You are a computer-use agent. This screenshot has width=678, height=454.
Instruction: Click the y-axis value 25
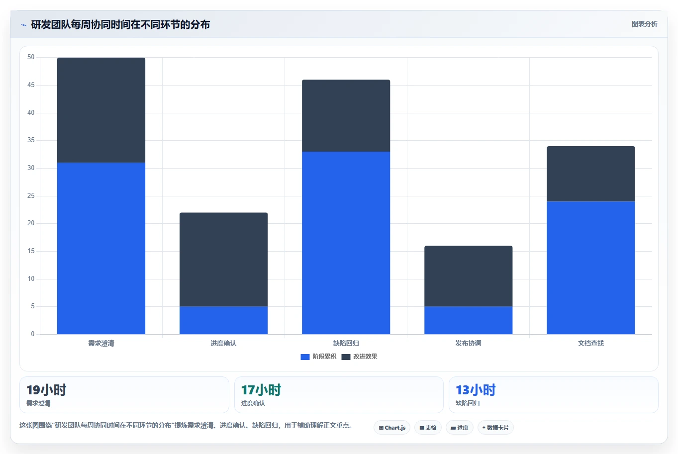(x=31, y=196)
